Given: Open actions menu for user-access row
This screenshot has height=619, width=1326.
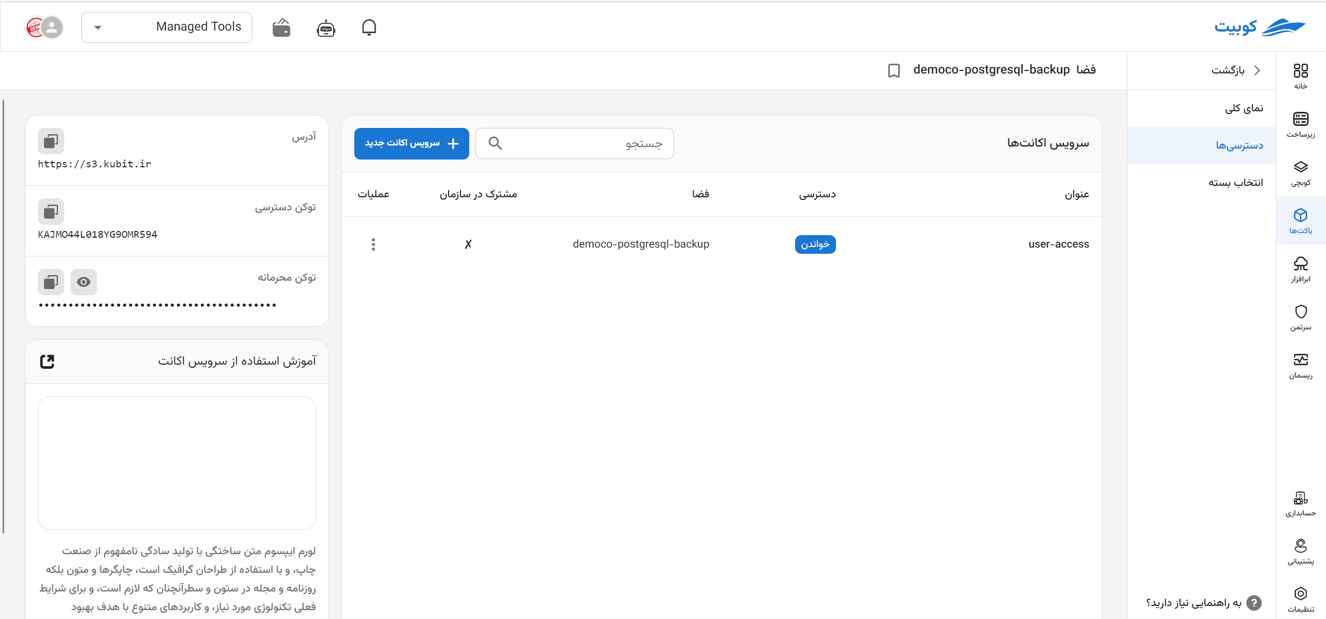Looking at the screenshot, I should [x=373, y=244].
